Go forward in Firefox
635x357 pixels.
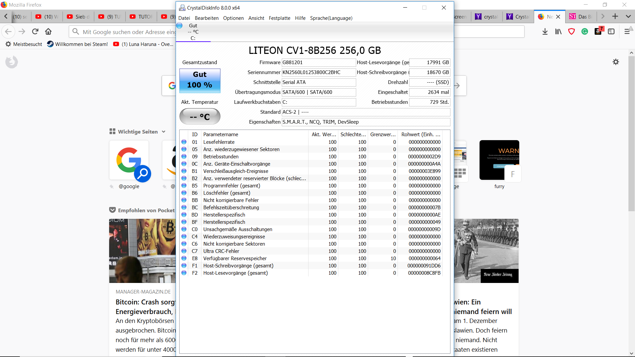point(22,32)
